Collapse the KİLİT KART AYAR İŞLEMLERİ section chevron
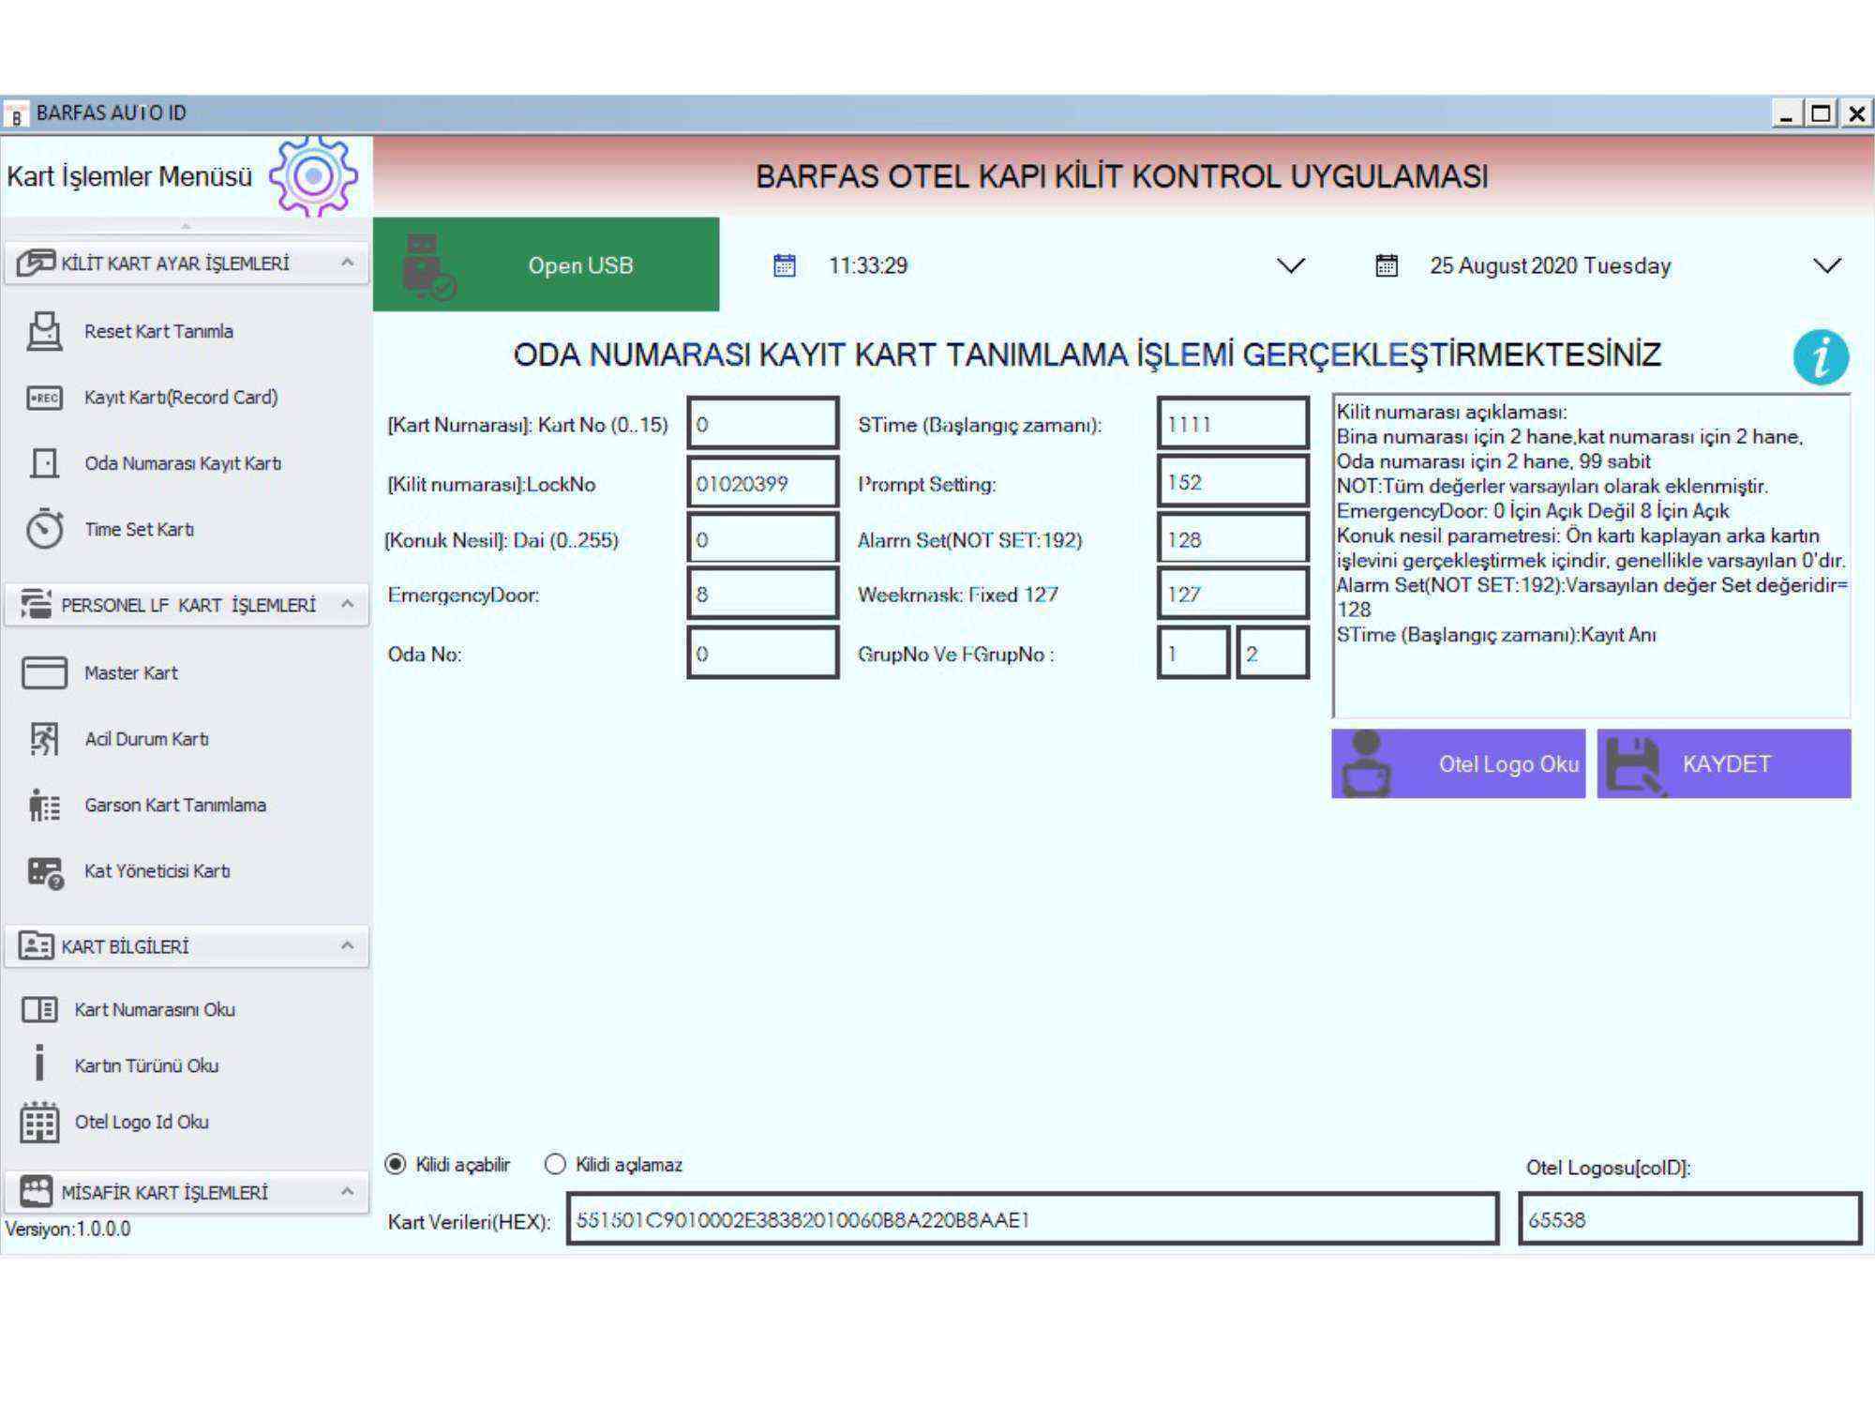Viewport: 1875px width, 1418px height. 348,263
